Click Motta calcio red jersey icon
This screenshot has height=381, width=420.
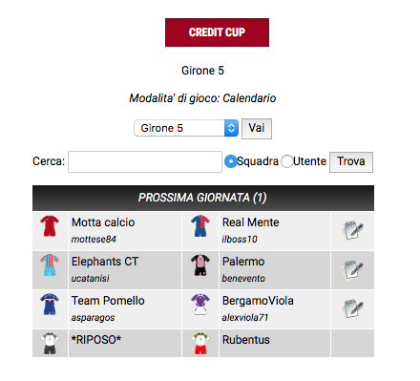[x=50, y=226]
